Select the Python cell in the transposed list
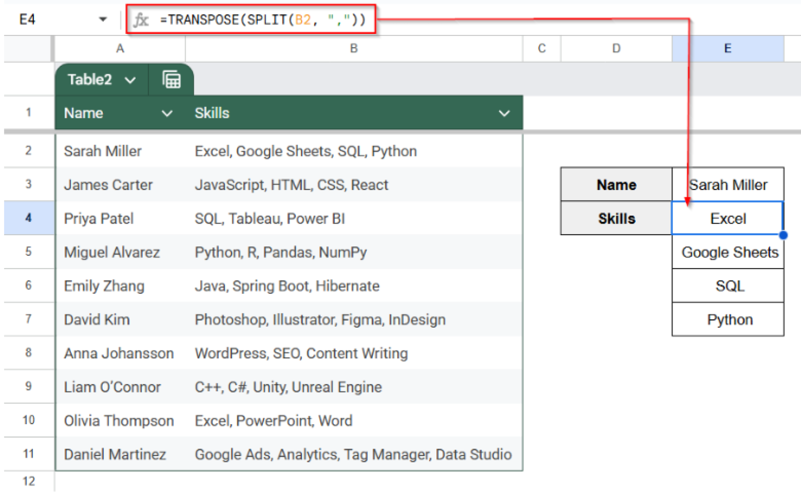This screenshot has width=801, height=493. click(727, 319)
